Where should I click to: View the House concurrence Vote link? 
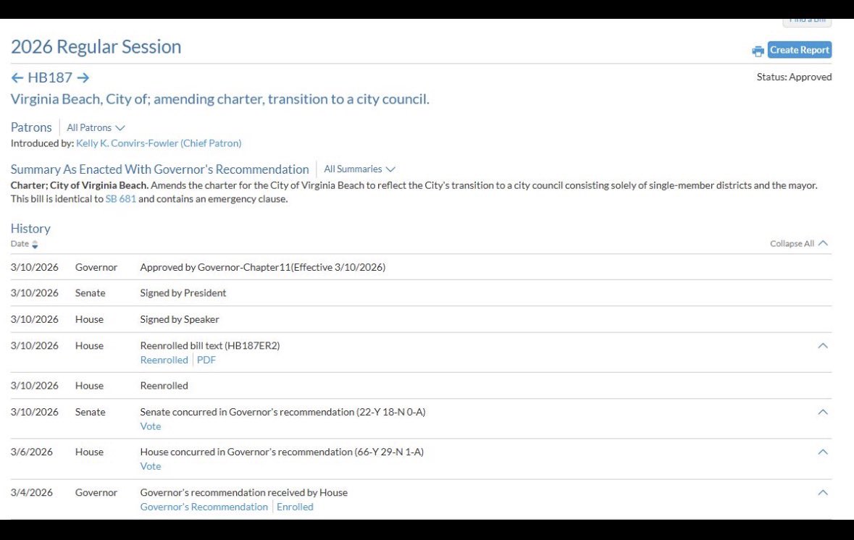151,466
